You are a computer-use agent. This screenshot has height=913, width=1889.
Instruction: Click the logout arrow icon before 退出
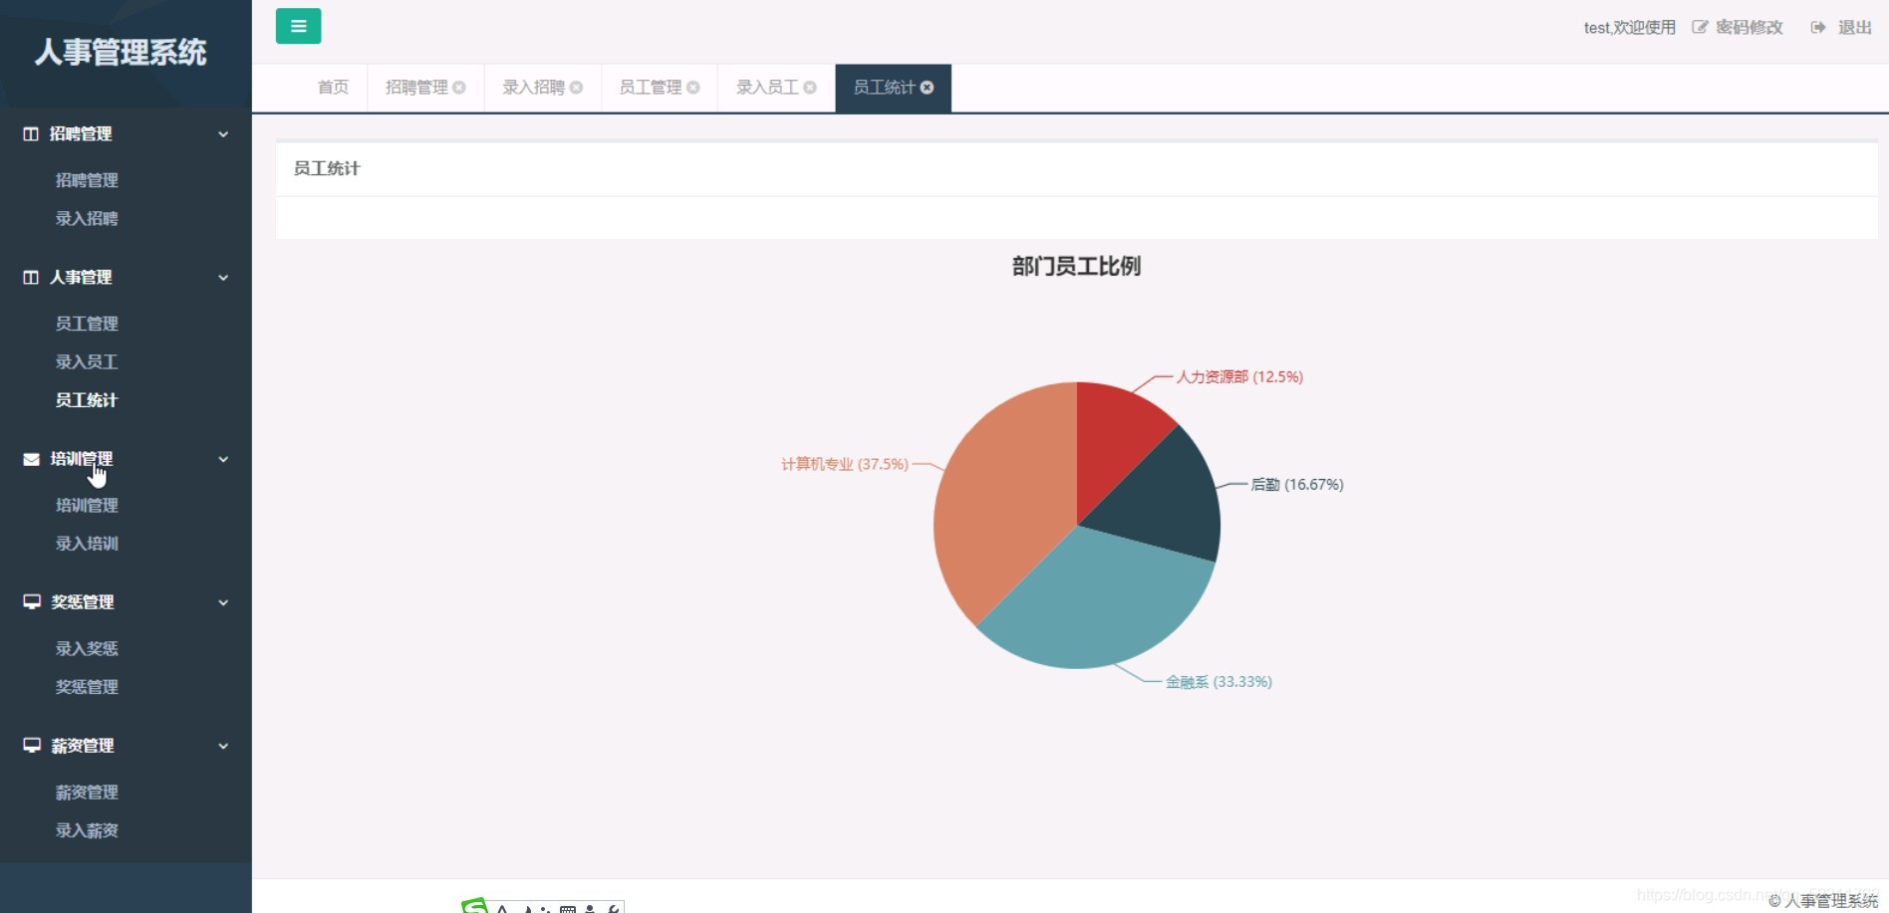pos(1815,27)
